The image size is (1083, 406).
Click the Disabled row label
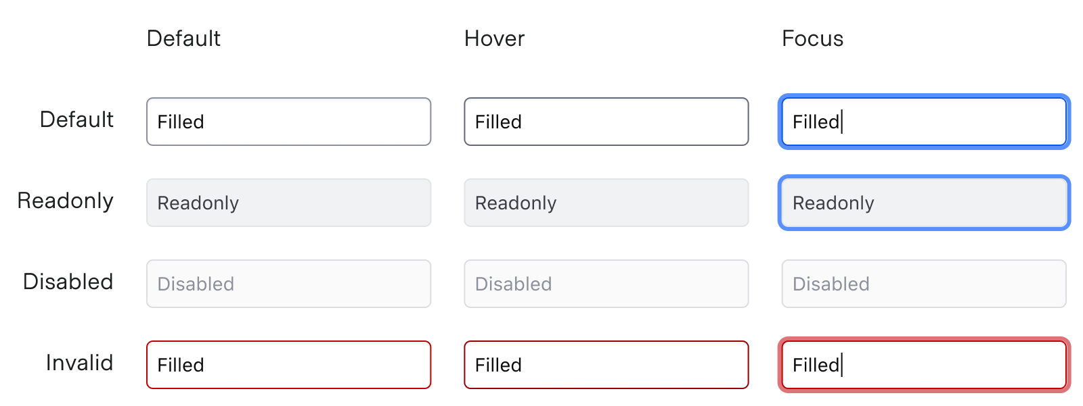coord(68,282)
